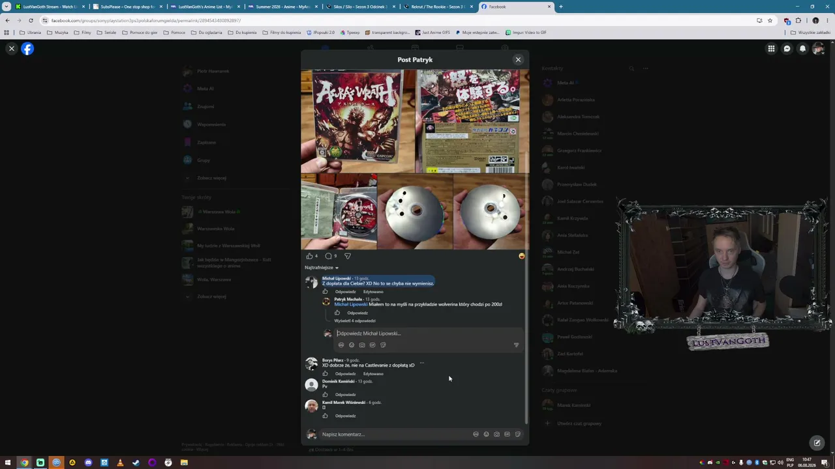Like Borys Pilarz's comment
Image resolution: width=835 pixels, height=469 pixels.
click(325, 374)
